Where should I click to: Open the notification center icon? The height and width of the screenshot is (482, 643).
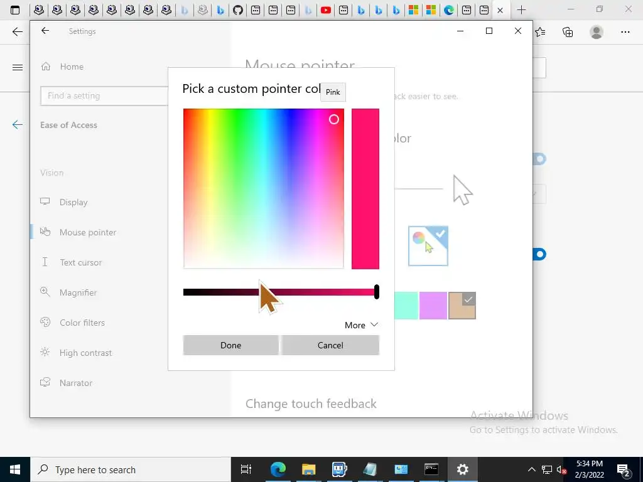pos(623,469)
